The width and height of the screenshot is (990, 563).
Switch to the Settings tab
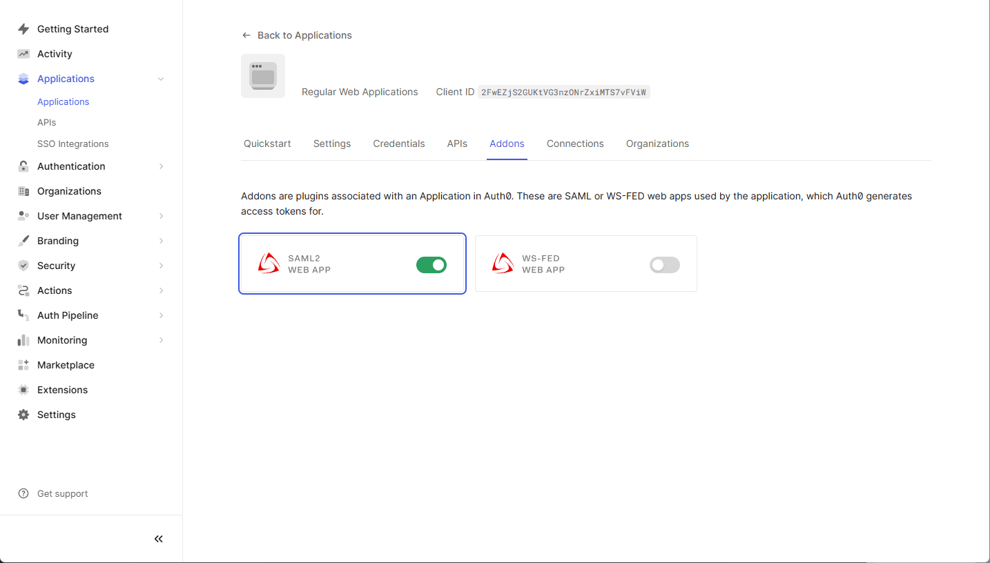(x=332, y=144)
